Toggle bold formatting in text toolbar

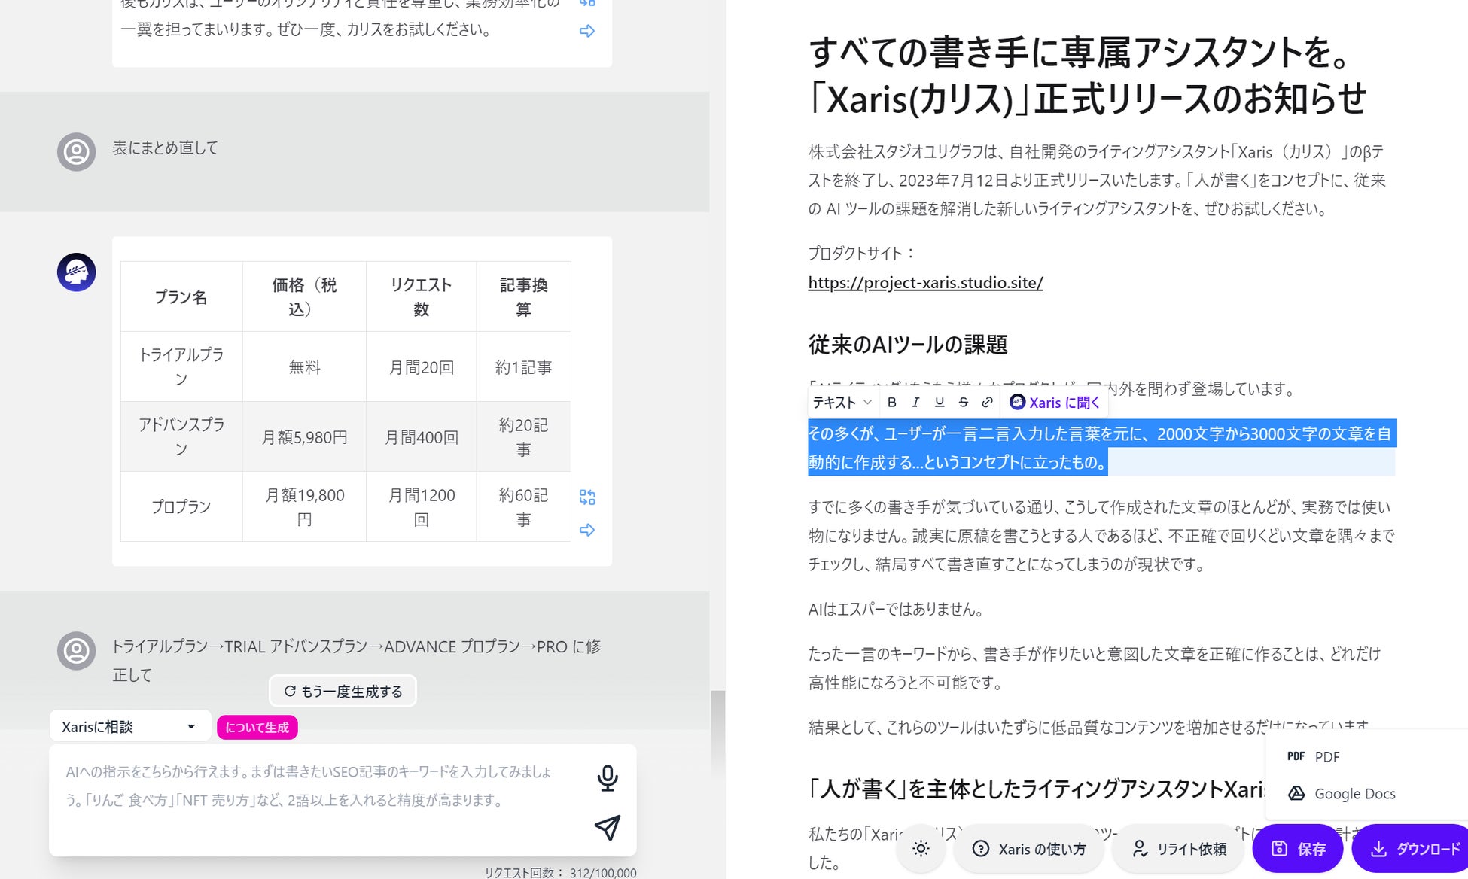click(x=891, y=403)
